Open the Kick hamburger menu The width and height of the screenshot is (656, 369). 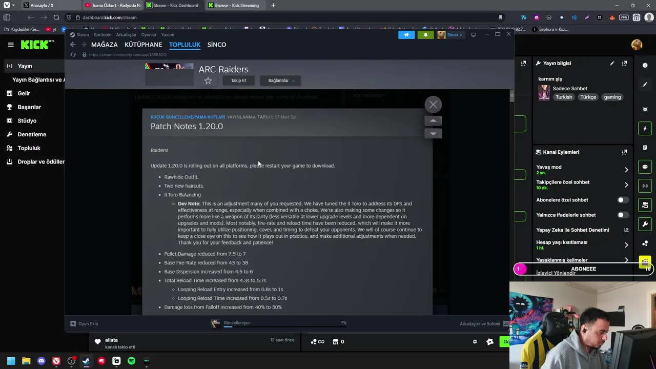[x=11, y=45]
